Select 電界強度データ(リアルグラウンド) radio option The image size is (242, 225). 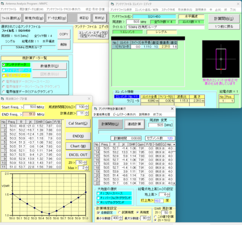(4, 92)
